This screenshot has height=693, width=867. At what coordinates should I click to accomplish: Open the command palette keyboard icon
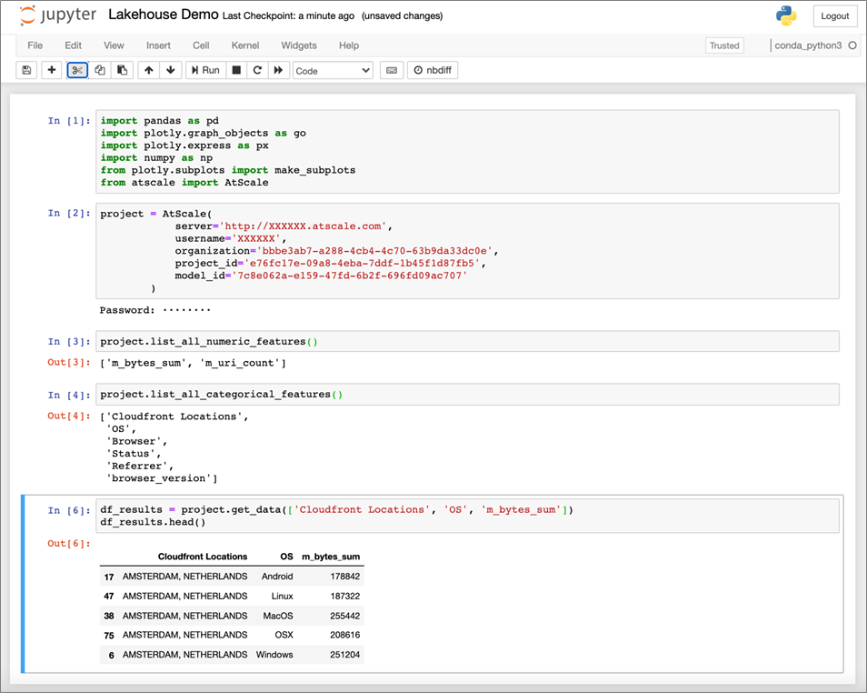tap(392, 70)
